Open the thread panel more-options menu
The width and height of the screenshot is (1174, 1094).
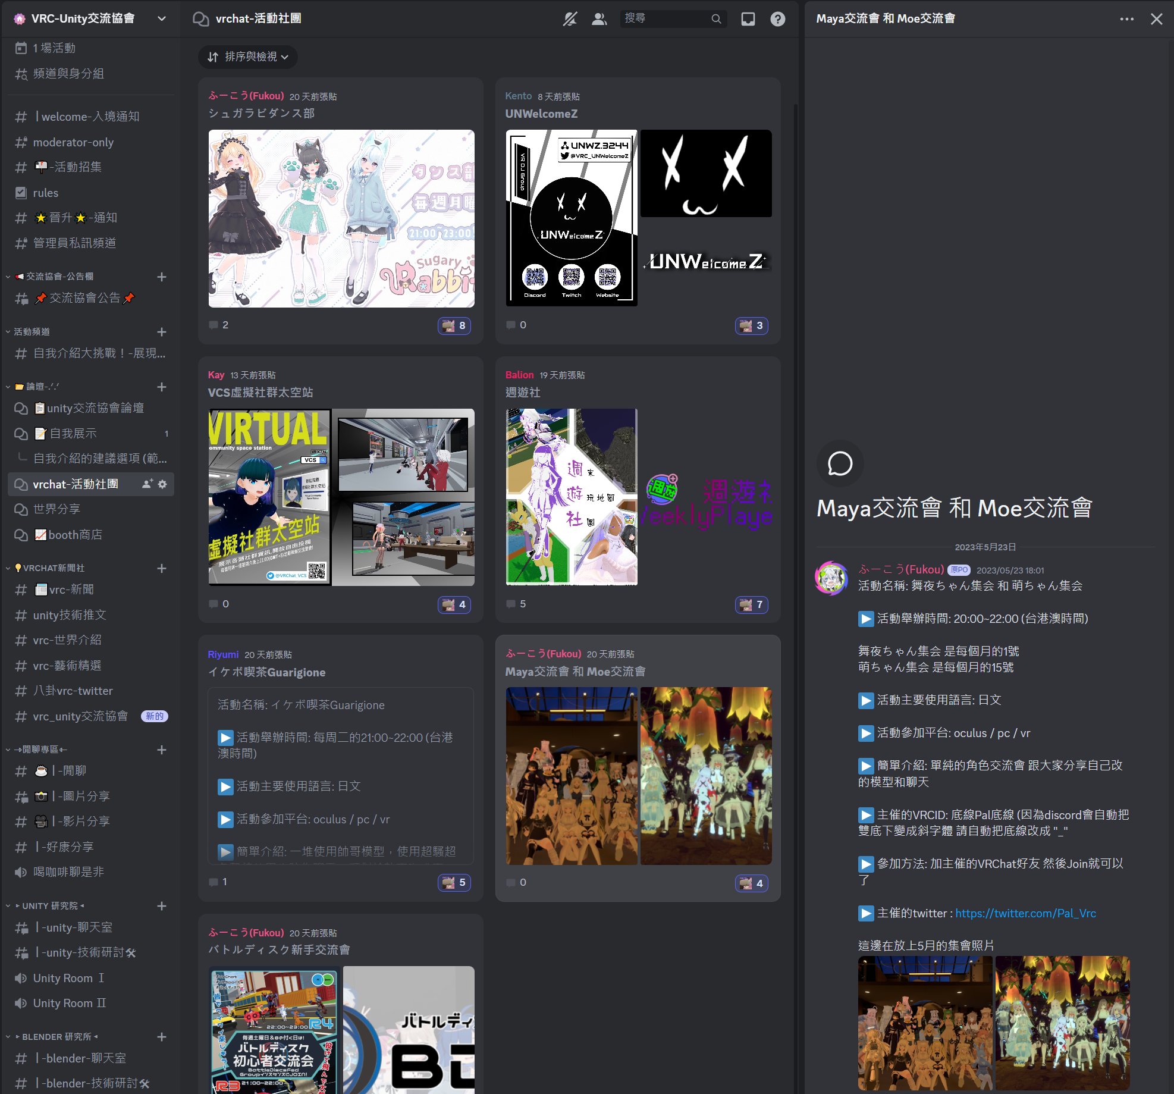tap(1125, 18)
